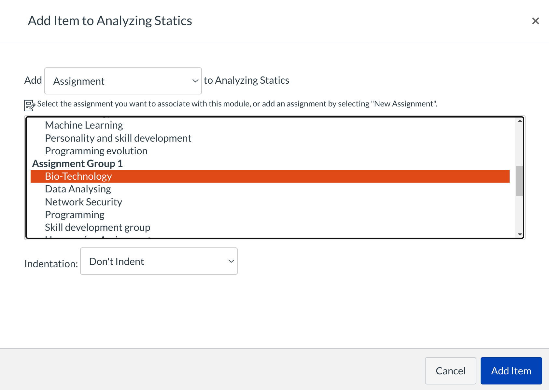This screenshot has width=549, height=390.
Task: Choose Network Security from assignment list
Action: tap(83, 202)
